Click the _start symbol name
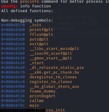109x112 pixels. (x=37, y=63)
